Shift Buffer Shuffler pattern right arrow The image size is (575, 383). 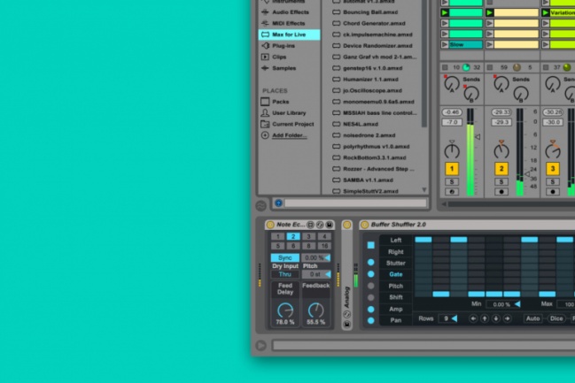[507, 318]
